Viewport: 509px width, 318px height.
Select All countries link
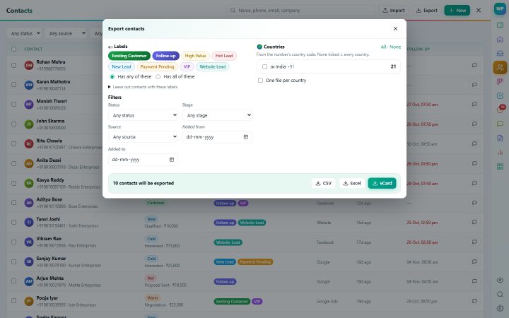coord(383,47)
